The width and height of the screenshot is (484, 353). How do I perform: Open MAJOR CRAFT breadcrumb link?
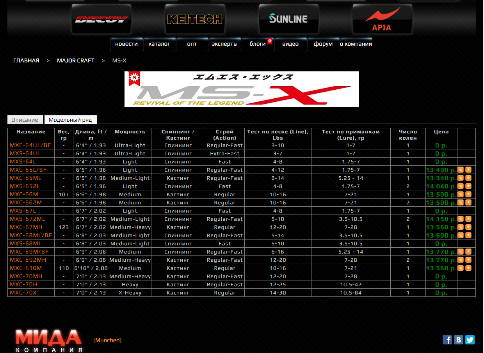click(x=76, y=60)
